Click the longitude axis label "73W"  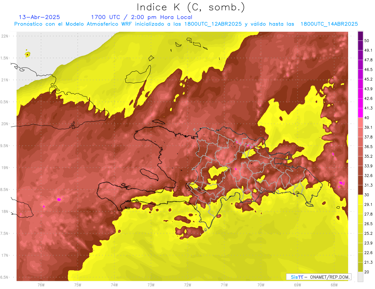151,285
